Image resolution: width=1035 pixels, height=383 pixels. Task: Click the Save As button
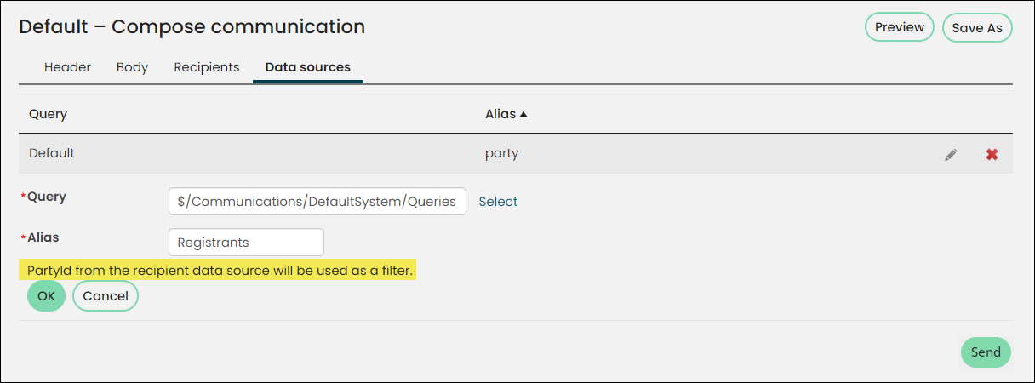coord(977,28)
